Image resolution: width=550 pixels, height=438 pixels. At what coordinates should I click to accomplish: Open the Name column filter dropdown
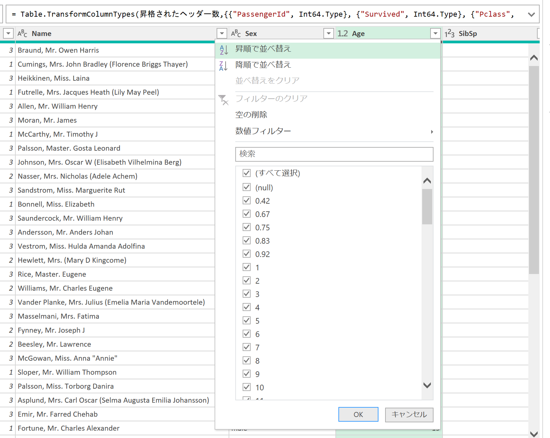coord(222,33)
